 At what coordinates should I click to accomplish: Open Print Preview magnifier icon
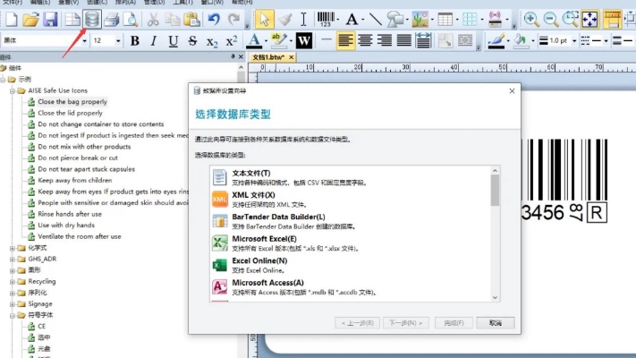coord(131,19)
